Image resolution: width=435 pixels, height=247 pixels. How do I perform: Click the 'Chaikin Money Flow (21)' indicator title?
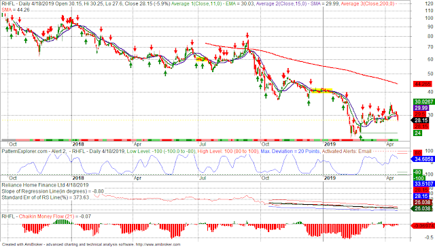(46, 216)
